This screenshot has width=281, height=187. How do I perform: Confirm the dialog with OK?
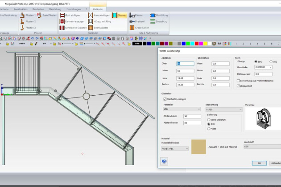pos(259,163)
